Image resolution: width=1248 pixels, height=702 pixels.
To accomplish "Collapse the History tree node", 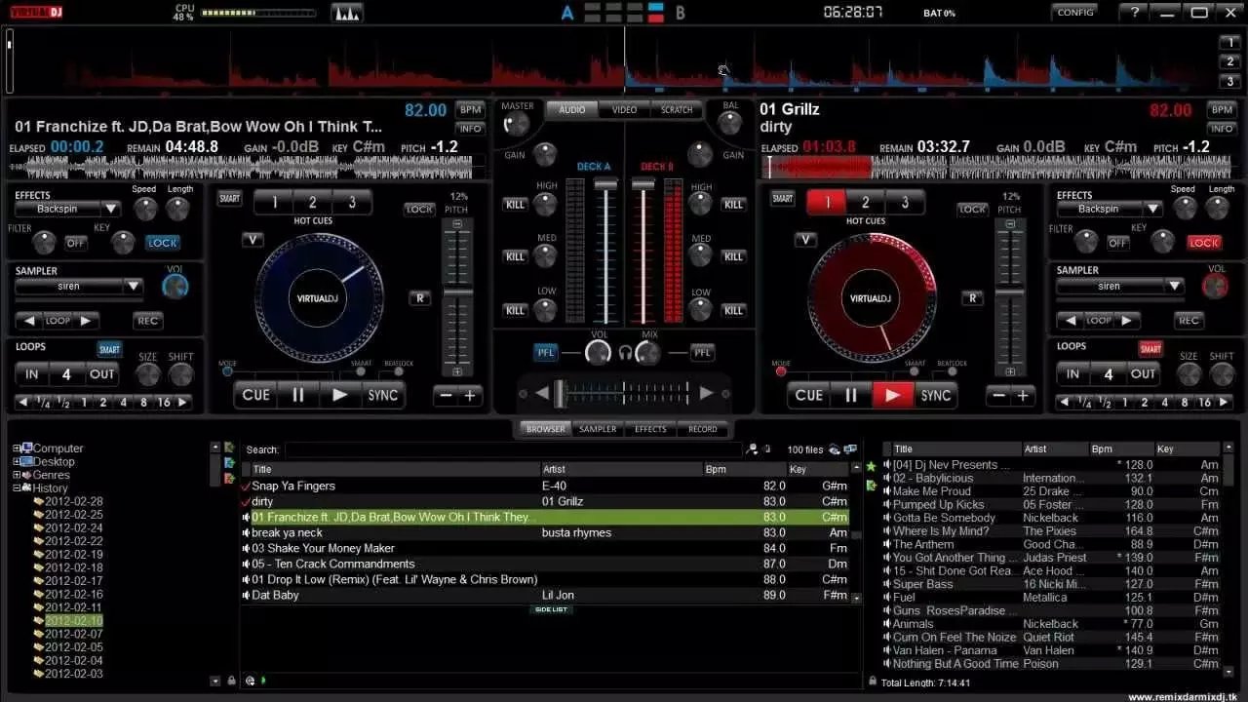I will [17, 488].
